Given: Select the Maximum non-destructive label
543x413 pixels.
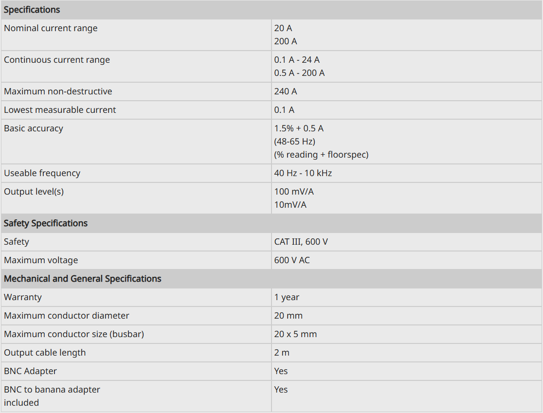Looking at the screenshot, I should click(x=58, y=91).
